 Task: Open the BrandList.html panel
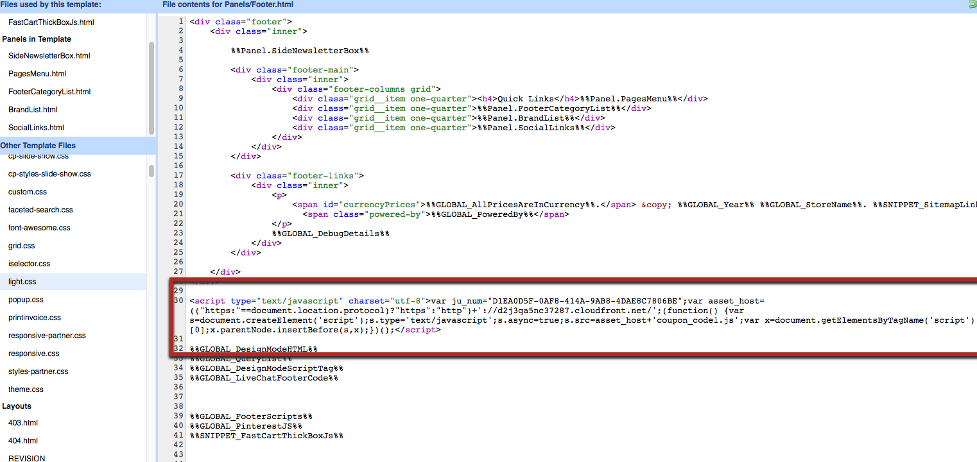point(34,109)
